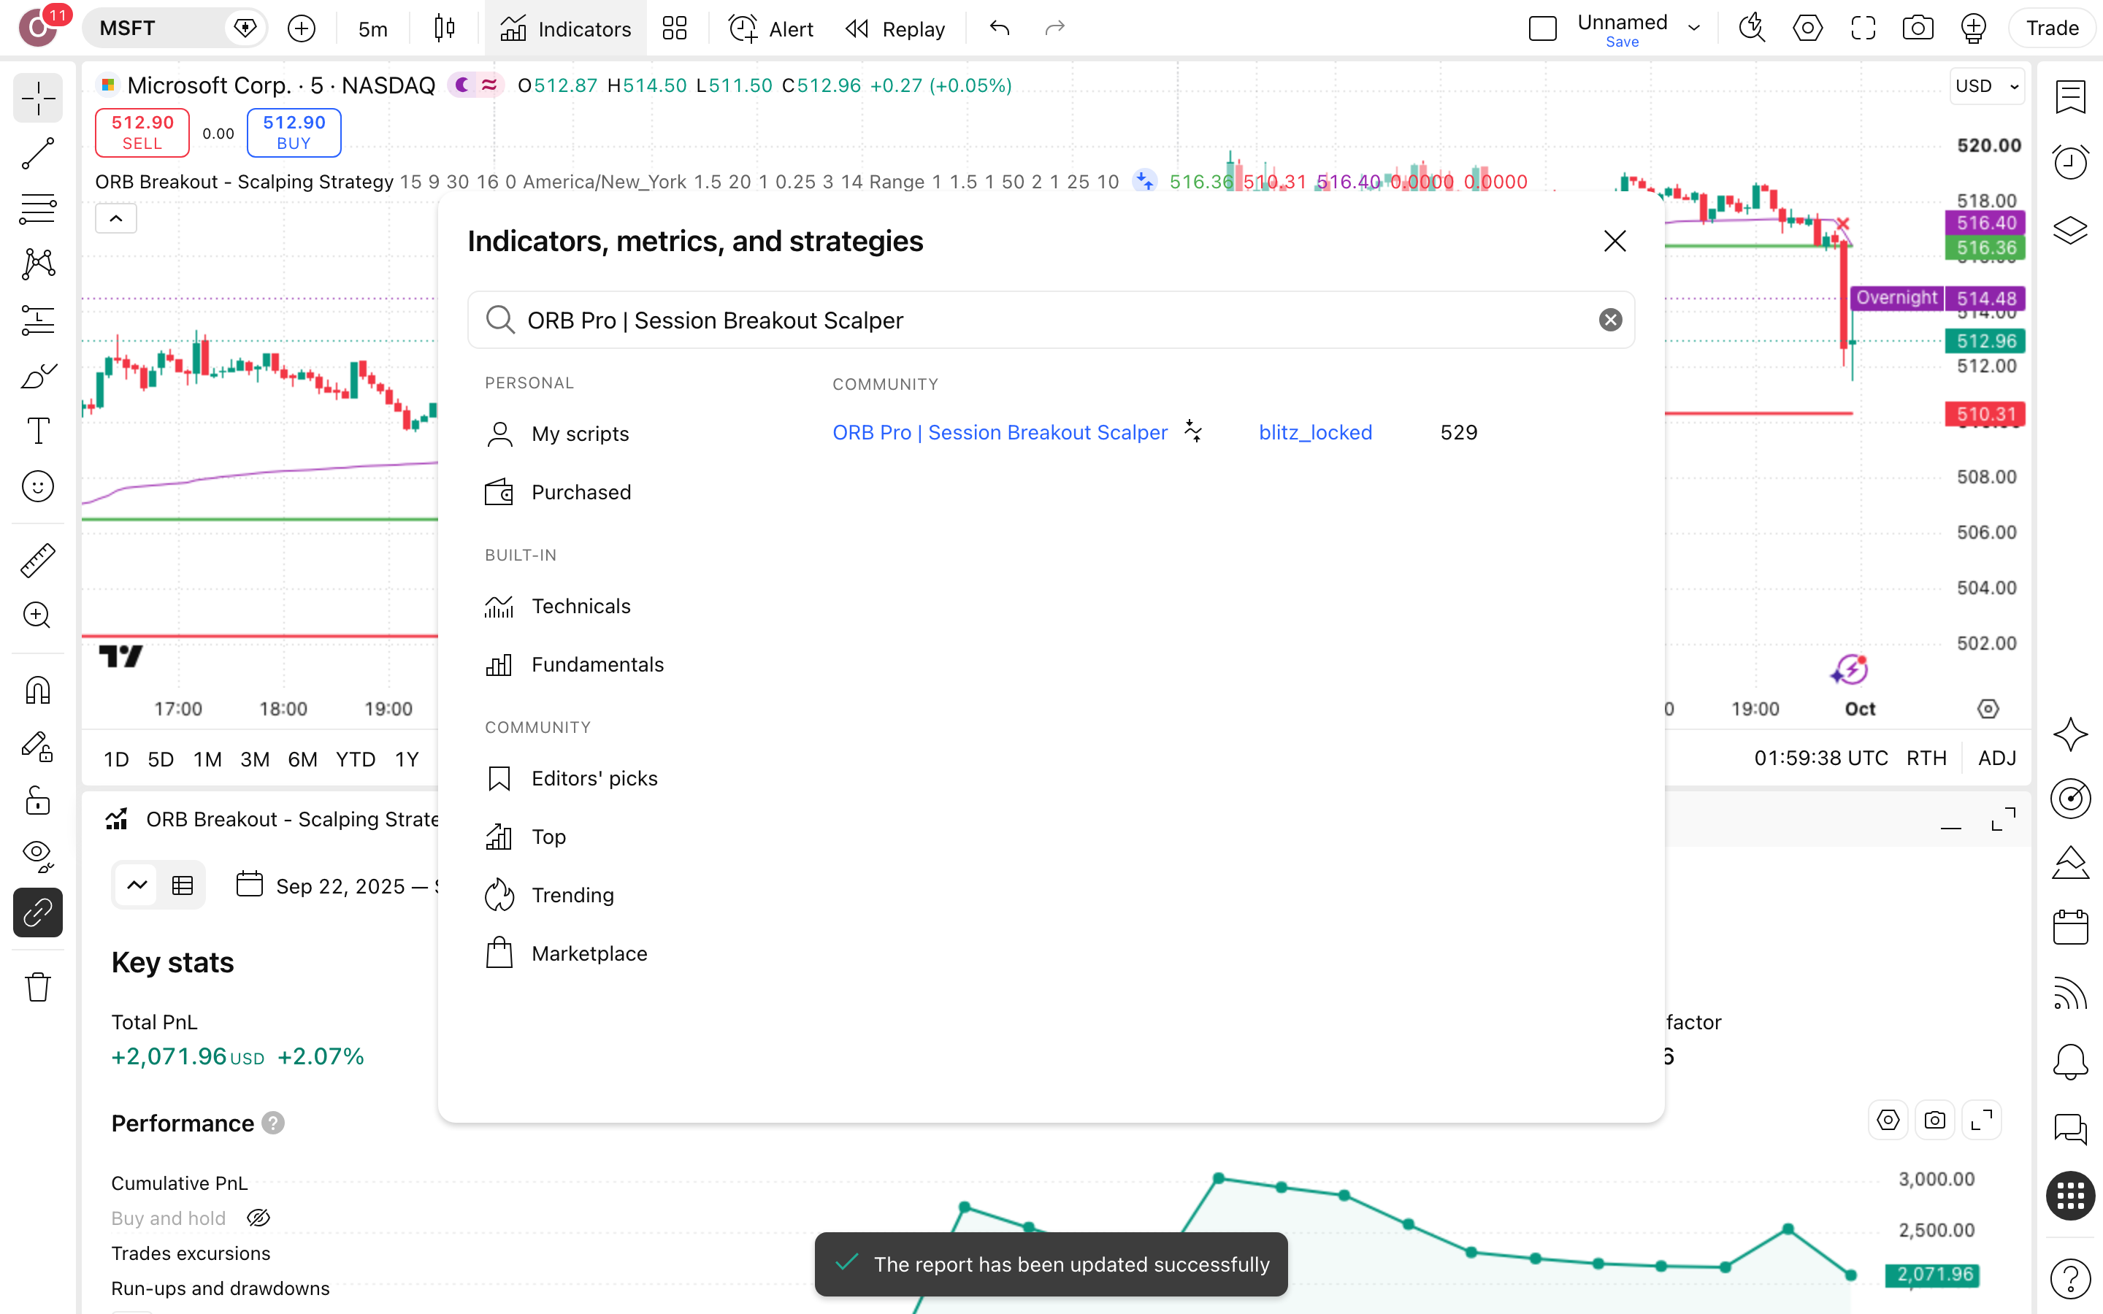The width and height of the screenshot is (2103, 1314).
Task: Click the red 512.90 SELL button
Action: click(142, 132)
